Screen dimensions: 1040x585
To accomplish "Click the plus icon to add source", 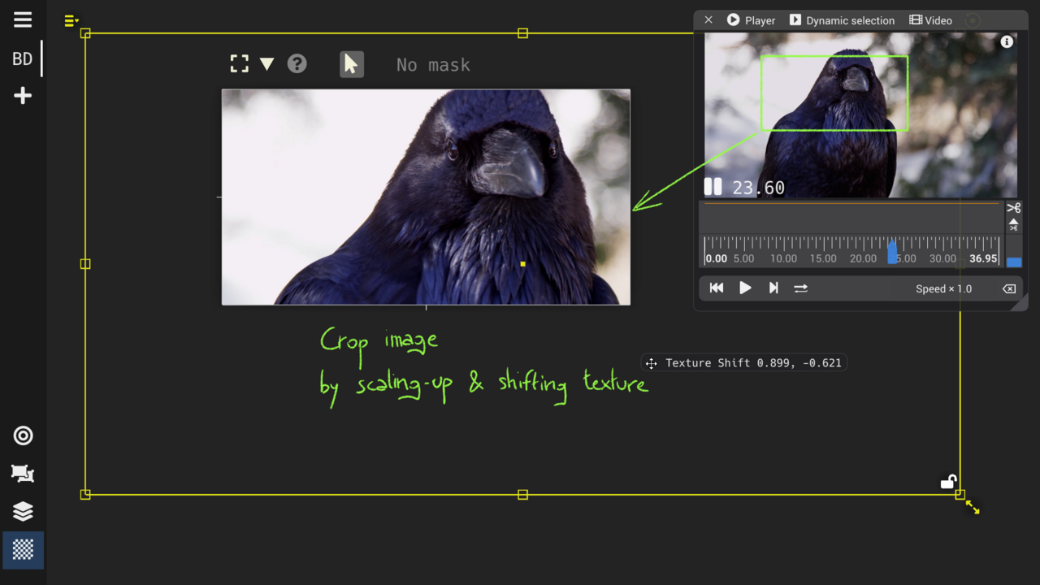I will 23,96.
